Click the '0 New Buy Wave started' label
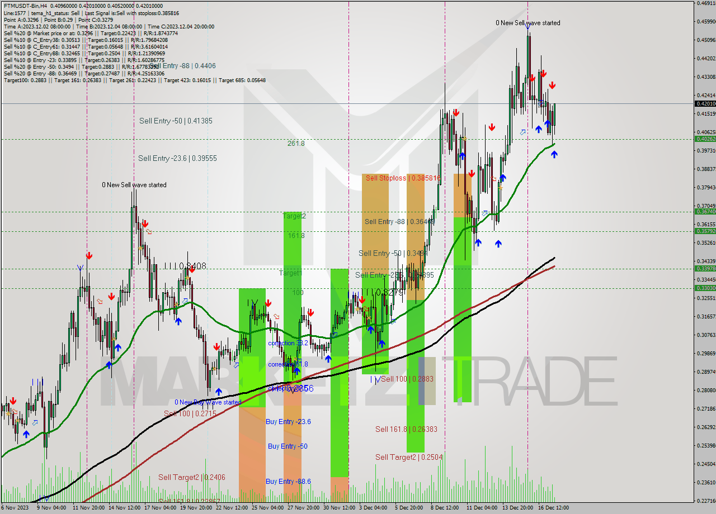Screen dimensions: 716x514 coord(208,402)
